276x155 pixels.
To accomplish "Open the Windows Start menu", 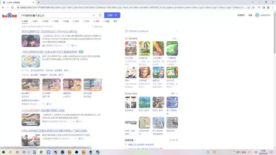I will pyautogui.click(x=3, y=152).
